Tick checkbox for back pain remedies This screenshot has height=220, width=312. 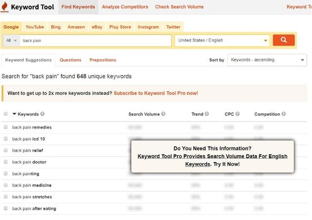coord(5,127)
